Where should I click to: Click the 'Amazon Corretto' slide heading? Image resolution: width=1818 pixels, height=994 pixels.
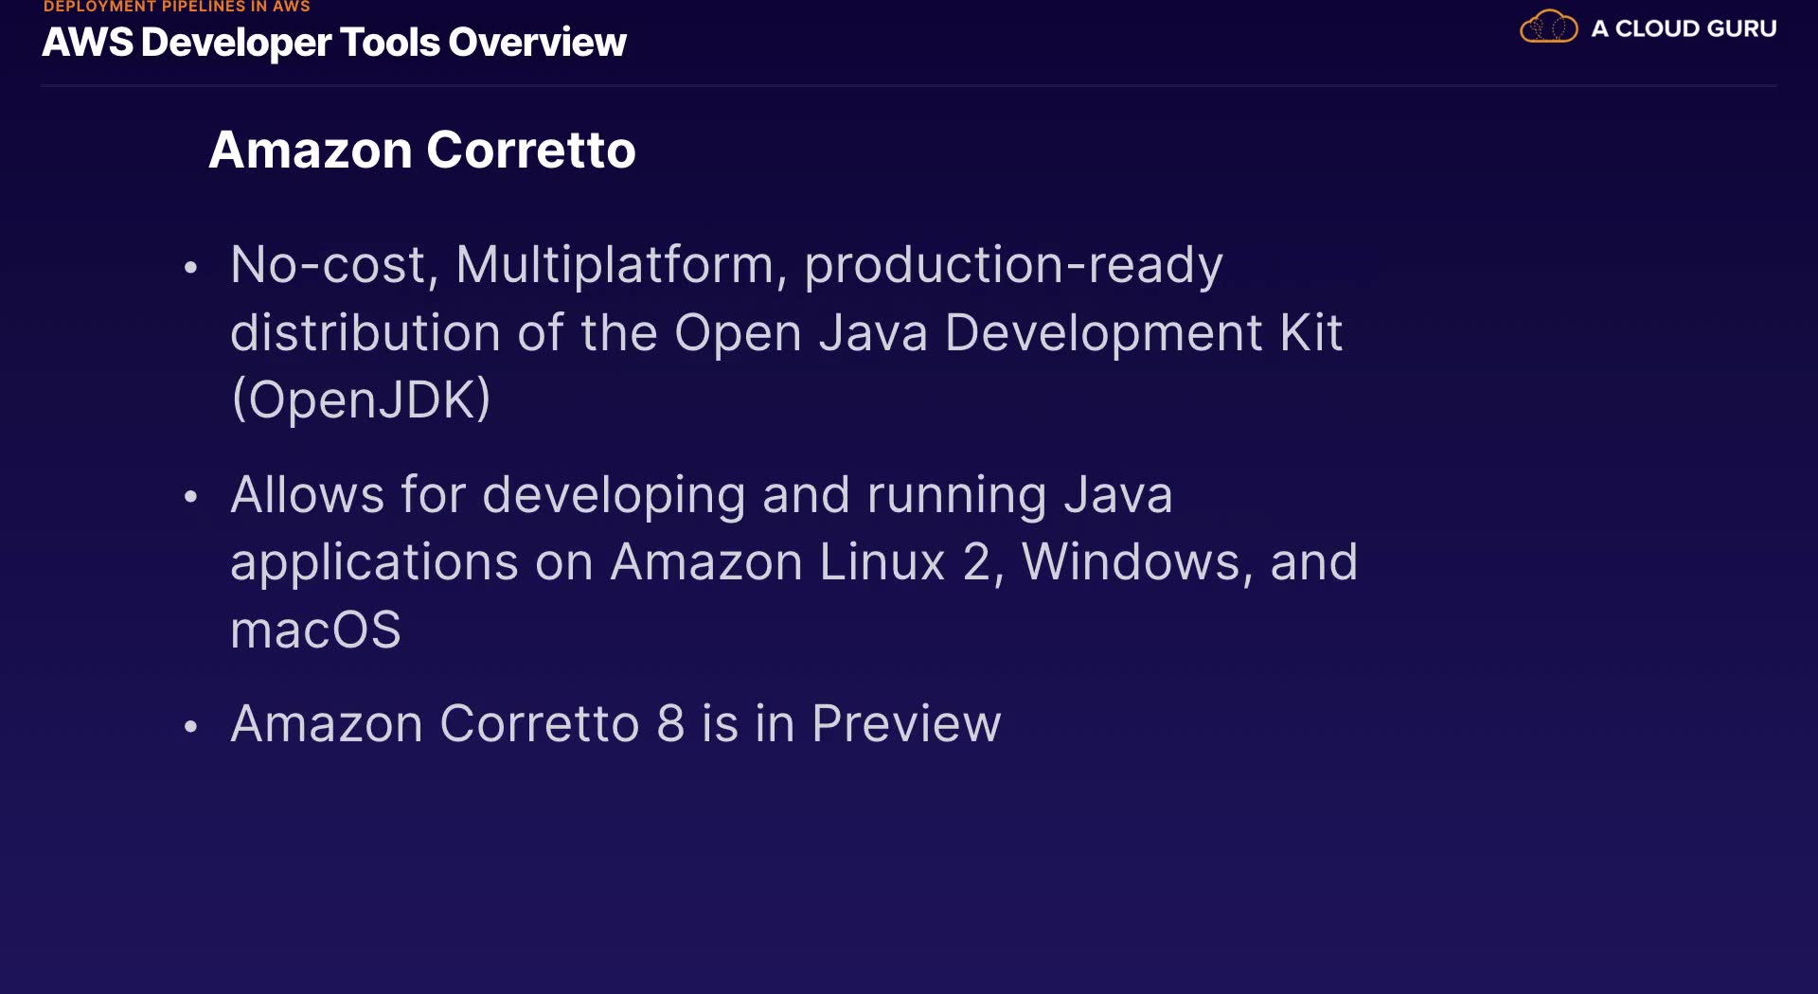[x=422, y=150]
